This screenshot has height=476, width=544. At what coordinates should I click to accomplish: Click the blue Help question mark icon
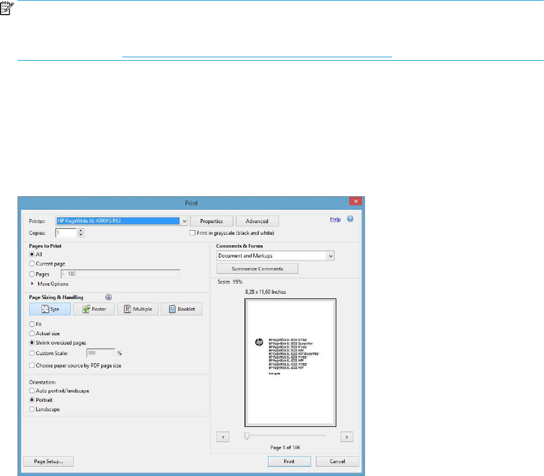click(x=350, y=219)
